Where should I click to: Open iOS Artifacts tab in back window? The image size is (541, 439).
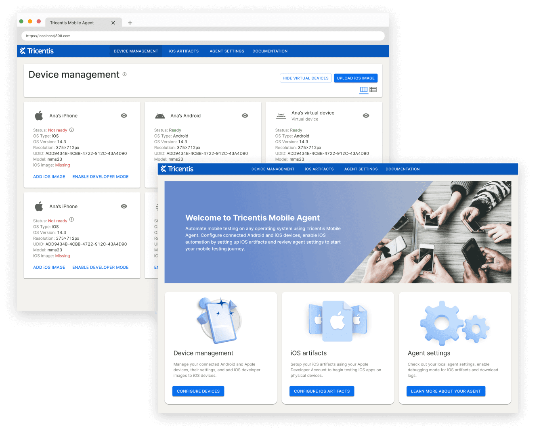(184, 51)
